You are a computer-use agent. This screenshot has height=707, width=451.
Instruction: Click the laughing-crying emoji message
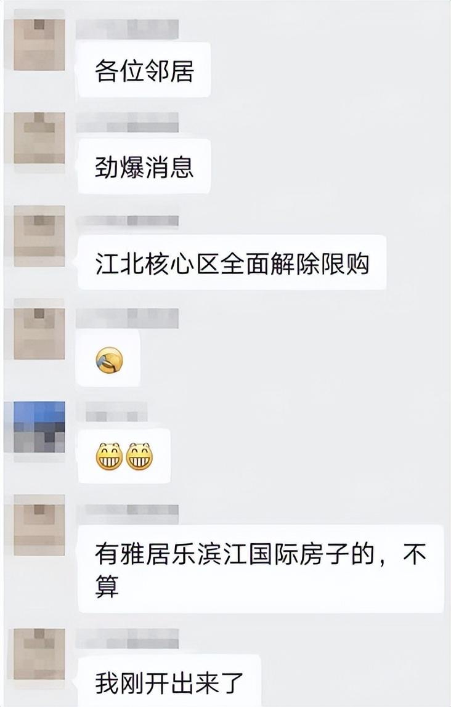pyautogui.click(x=109, y=360)
